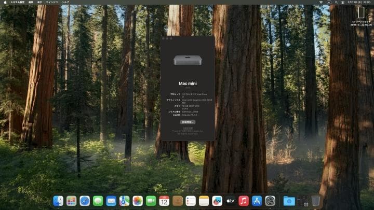The width and height of the screenshot is (374, 210).
Task: Open the Apple menu
Action: 5,2
